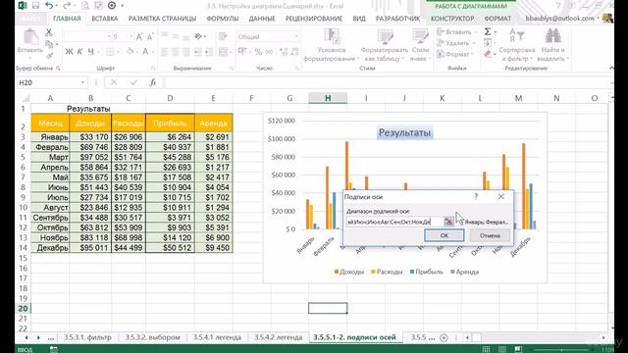Undo the last action
This screenshot has height=353, width=628.
pyautogui.click(x=49, y=6)
